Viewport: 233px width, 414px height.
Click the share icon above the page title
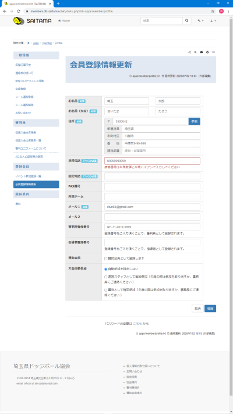[189, 52]
